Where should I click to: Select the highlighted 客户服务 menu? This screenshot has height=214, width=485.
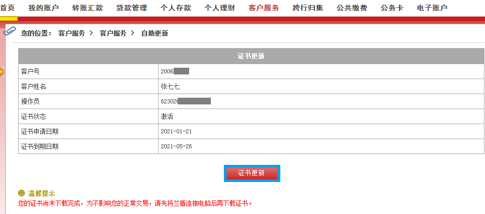tap(264, 8)
